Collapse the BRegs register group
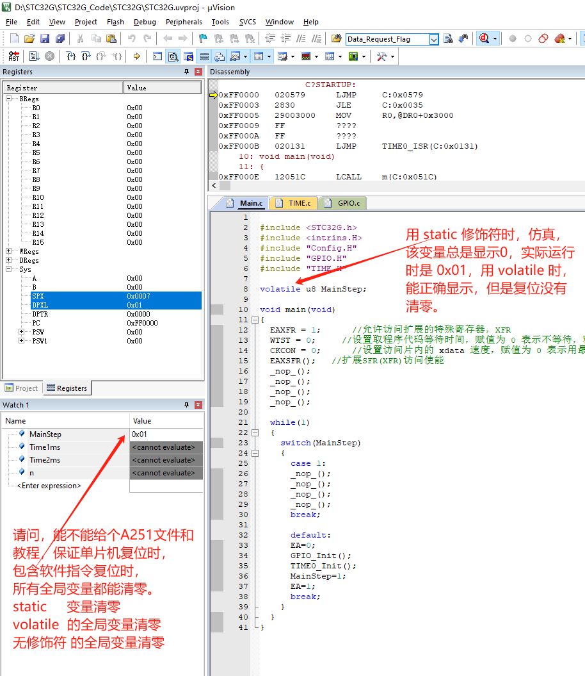The height and width of the screenshot is (676, 585). [x=8, y=98]
